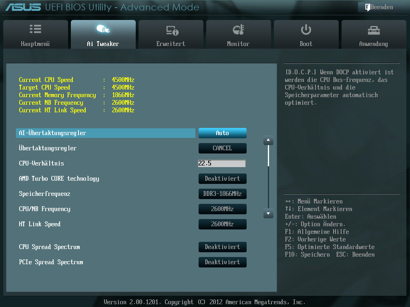Select the CPU-Verhältnis label
This screenshot has height=307, width=410.
(x=41, y=163)
